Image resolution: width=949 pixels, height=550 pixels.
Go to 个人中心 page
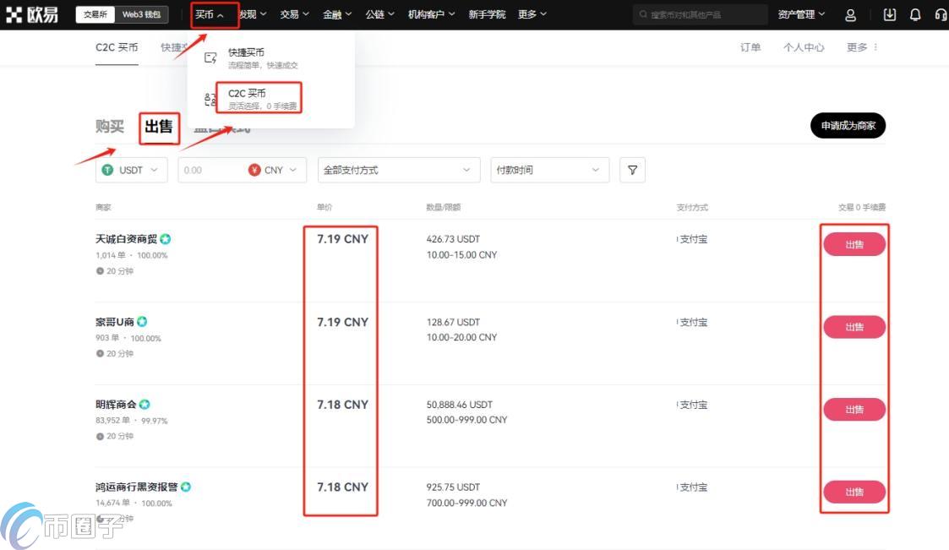click(x=804, y=47)
